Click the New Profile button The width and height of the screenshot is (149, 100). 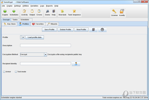[81, 30]
